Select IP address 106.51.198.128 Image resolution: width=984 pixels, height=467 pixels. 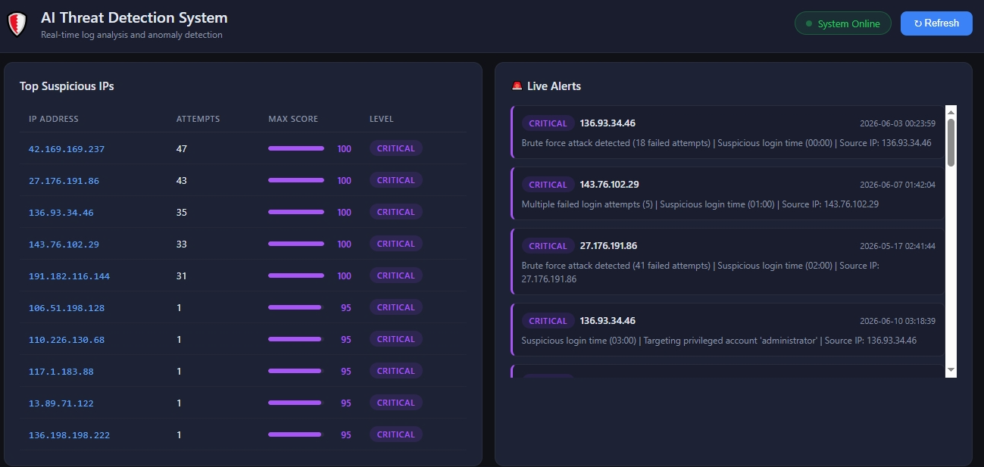point(67,308)
